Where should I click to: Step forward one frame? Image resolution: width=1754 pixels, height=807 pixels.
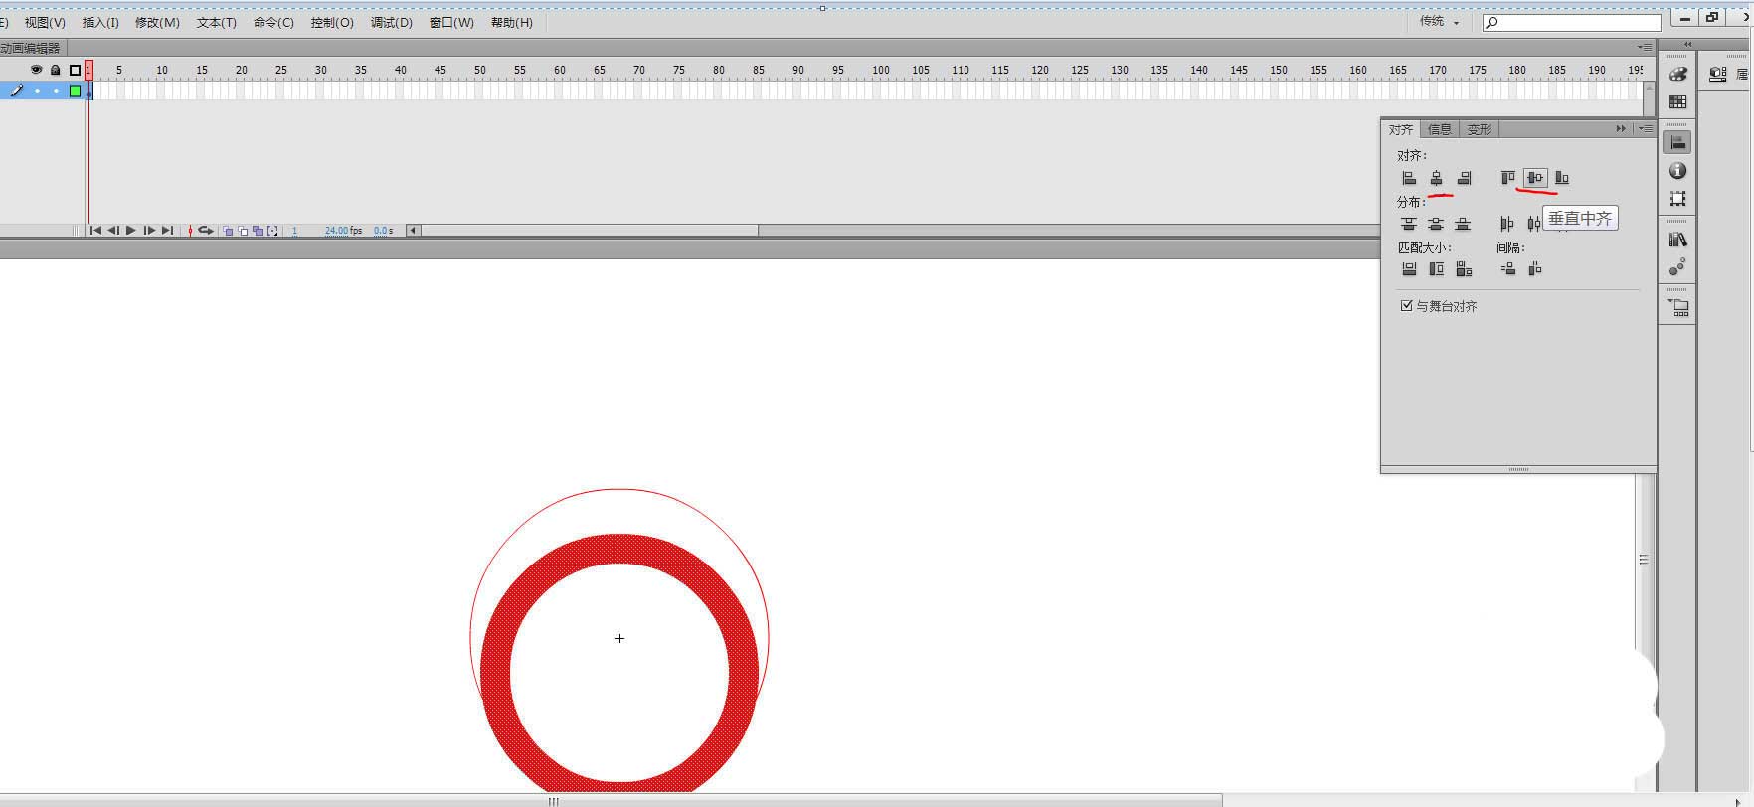click(x=149, y=231)
